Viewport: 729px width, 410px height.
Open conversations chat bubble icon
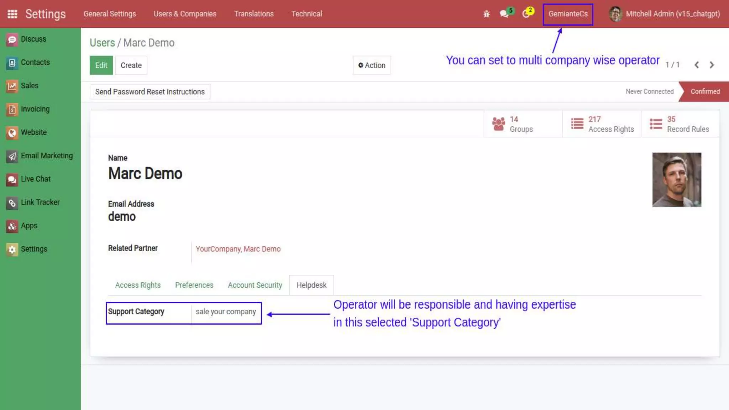(x=504, y=14)
